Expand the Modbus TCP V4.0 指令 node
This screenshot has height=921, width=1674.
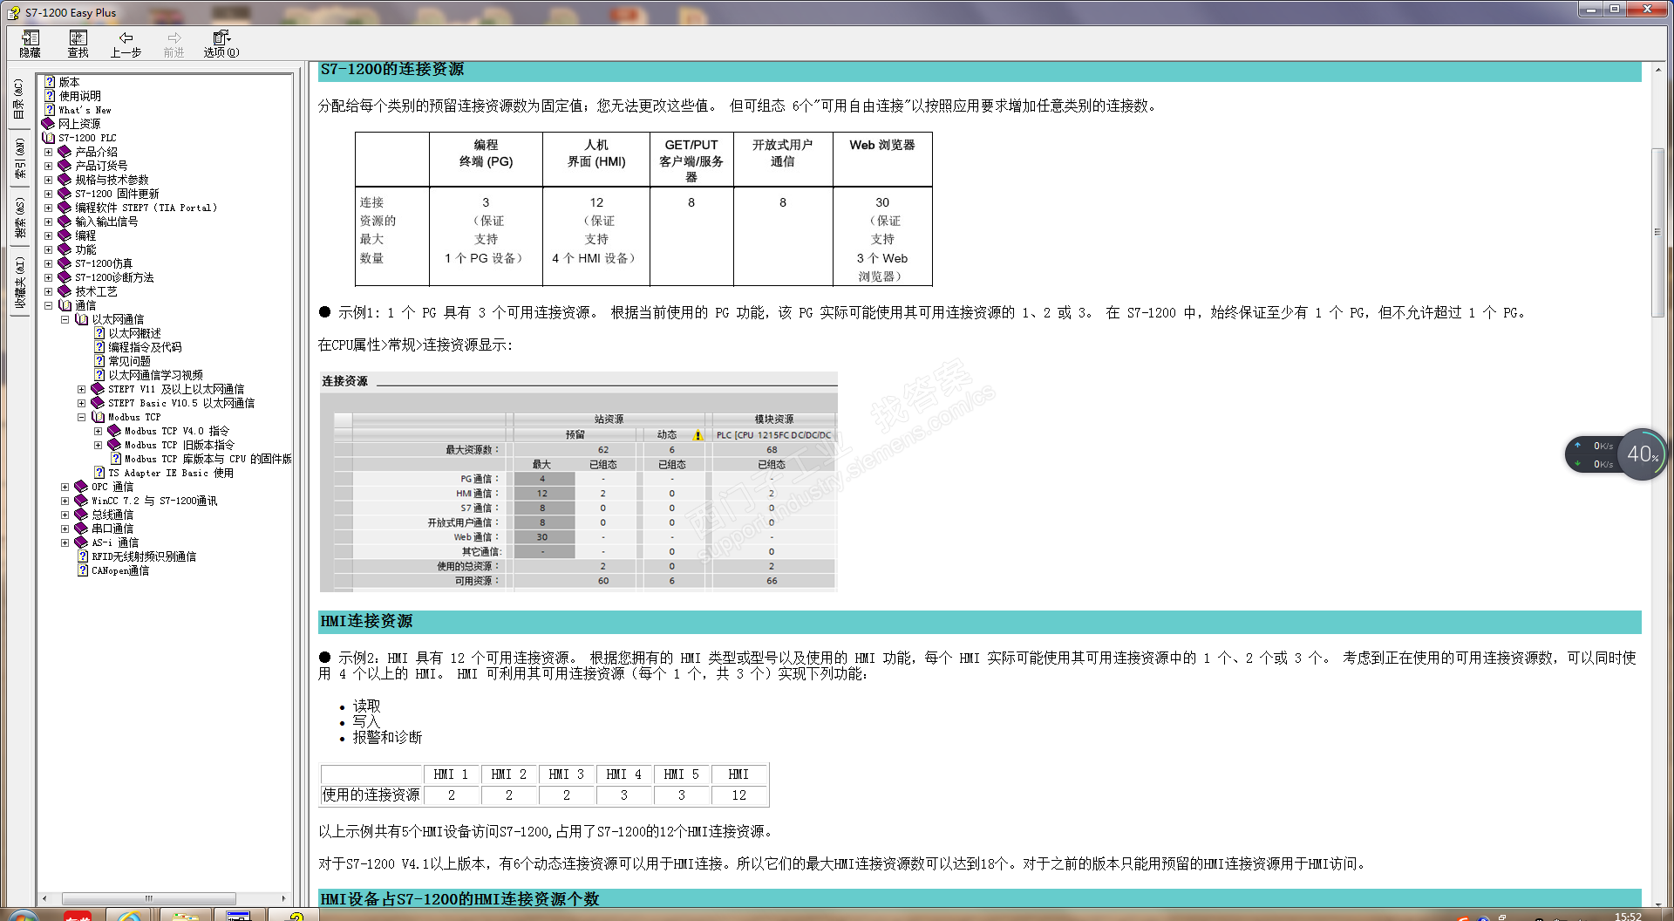[x=99, y=431]
